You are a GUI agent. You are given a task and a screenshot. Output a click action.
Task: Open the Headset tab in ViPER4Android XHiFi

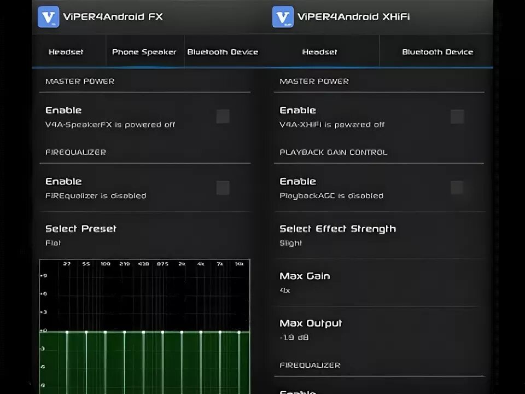pyautogui.click(x=320, y=52)
